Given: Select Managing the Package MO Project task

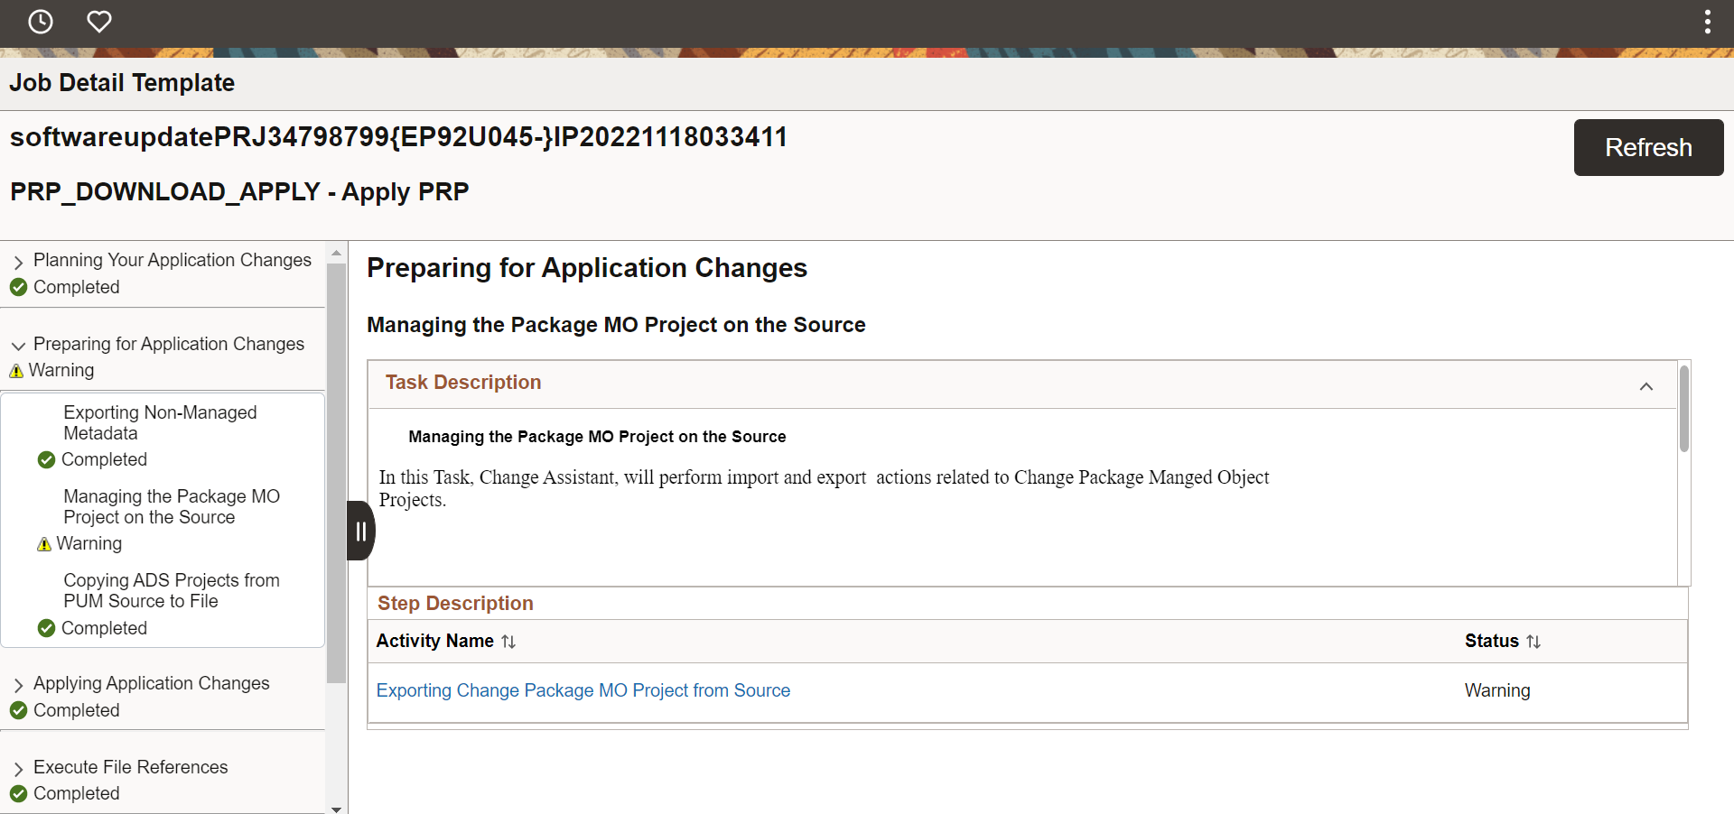Looking at the screenshot, I should (x=171, y=506).
